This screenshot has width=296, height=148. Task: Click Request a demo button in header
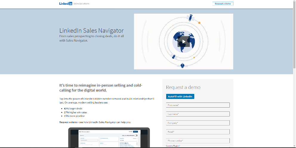[223, 4]
